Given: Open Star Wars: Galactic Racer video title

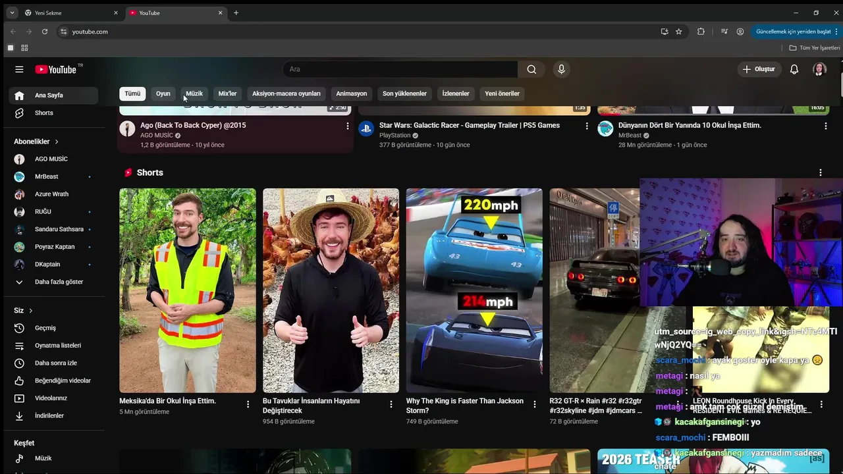Looking at the screenshot, I should (x=470, y=125).
